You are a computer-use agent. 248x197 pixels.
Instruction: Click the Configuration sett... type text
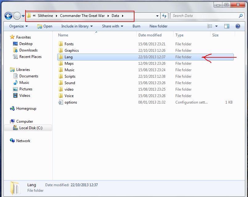click(x=191, y=102)
